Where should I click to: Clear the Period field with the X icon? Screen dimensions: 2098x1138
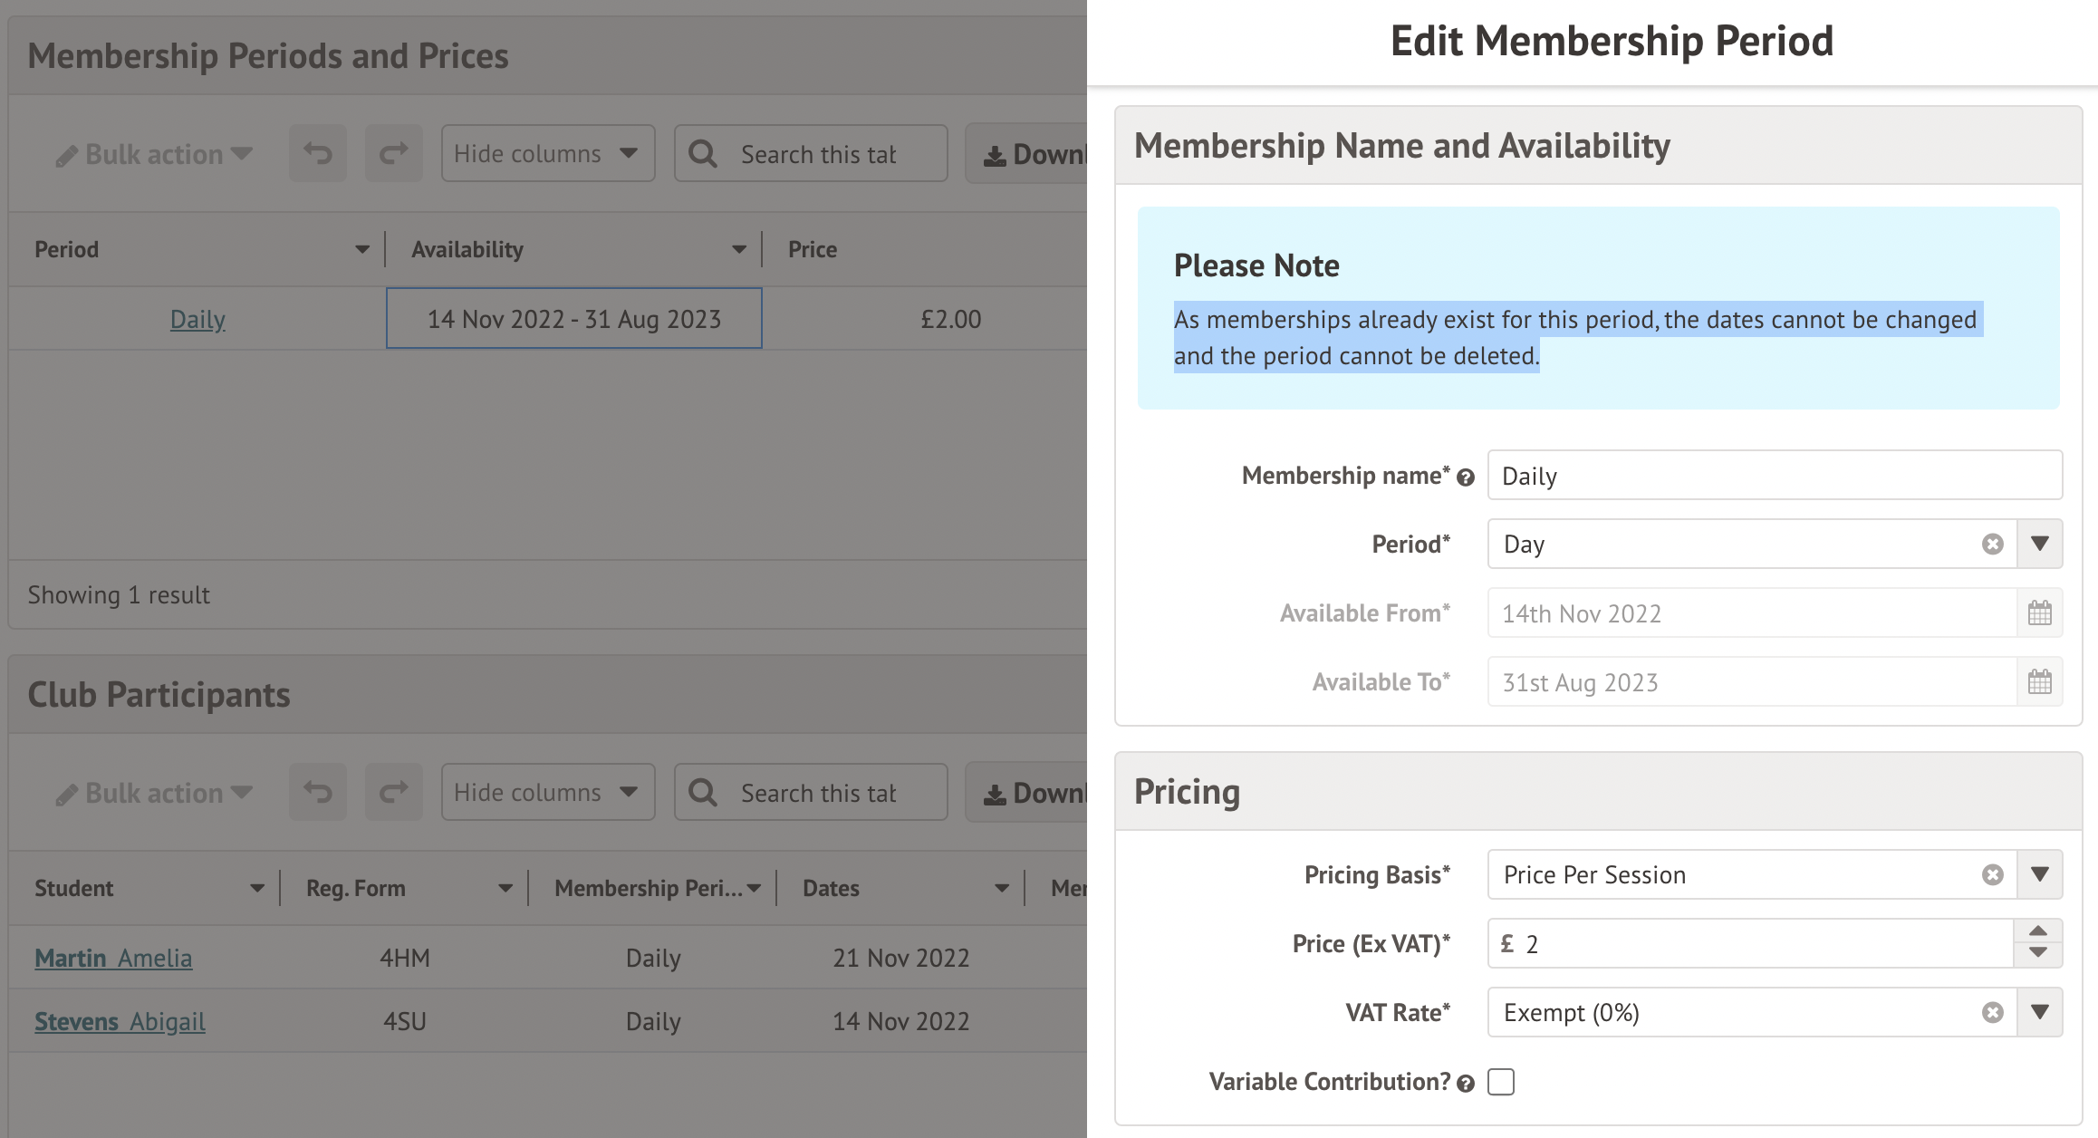pos(1992,545)
